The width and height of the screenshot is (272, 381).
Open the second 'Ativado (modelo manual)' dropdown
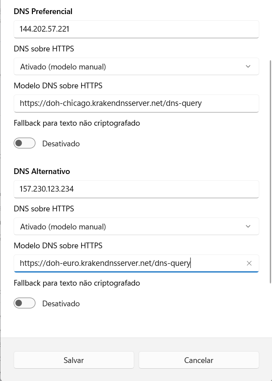[136, 226]
